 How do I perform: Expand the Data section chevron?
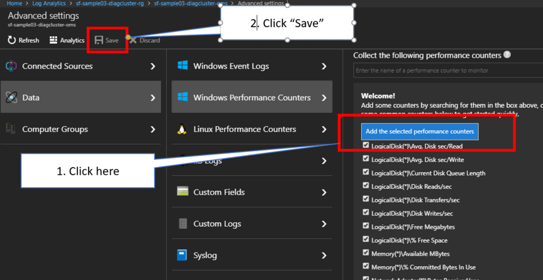point(153,98)
